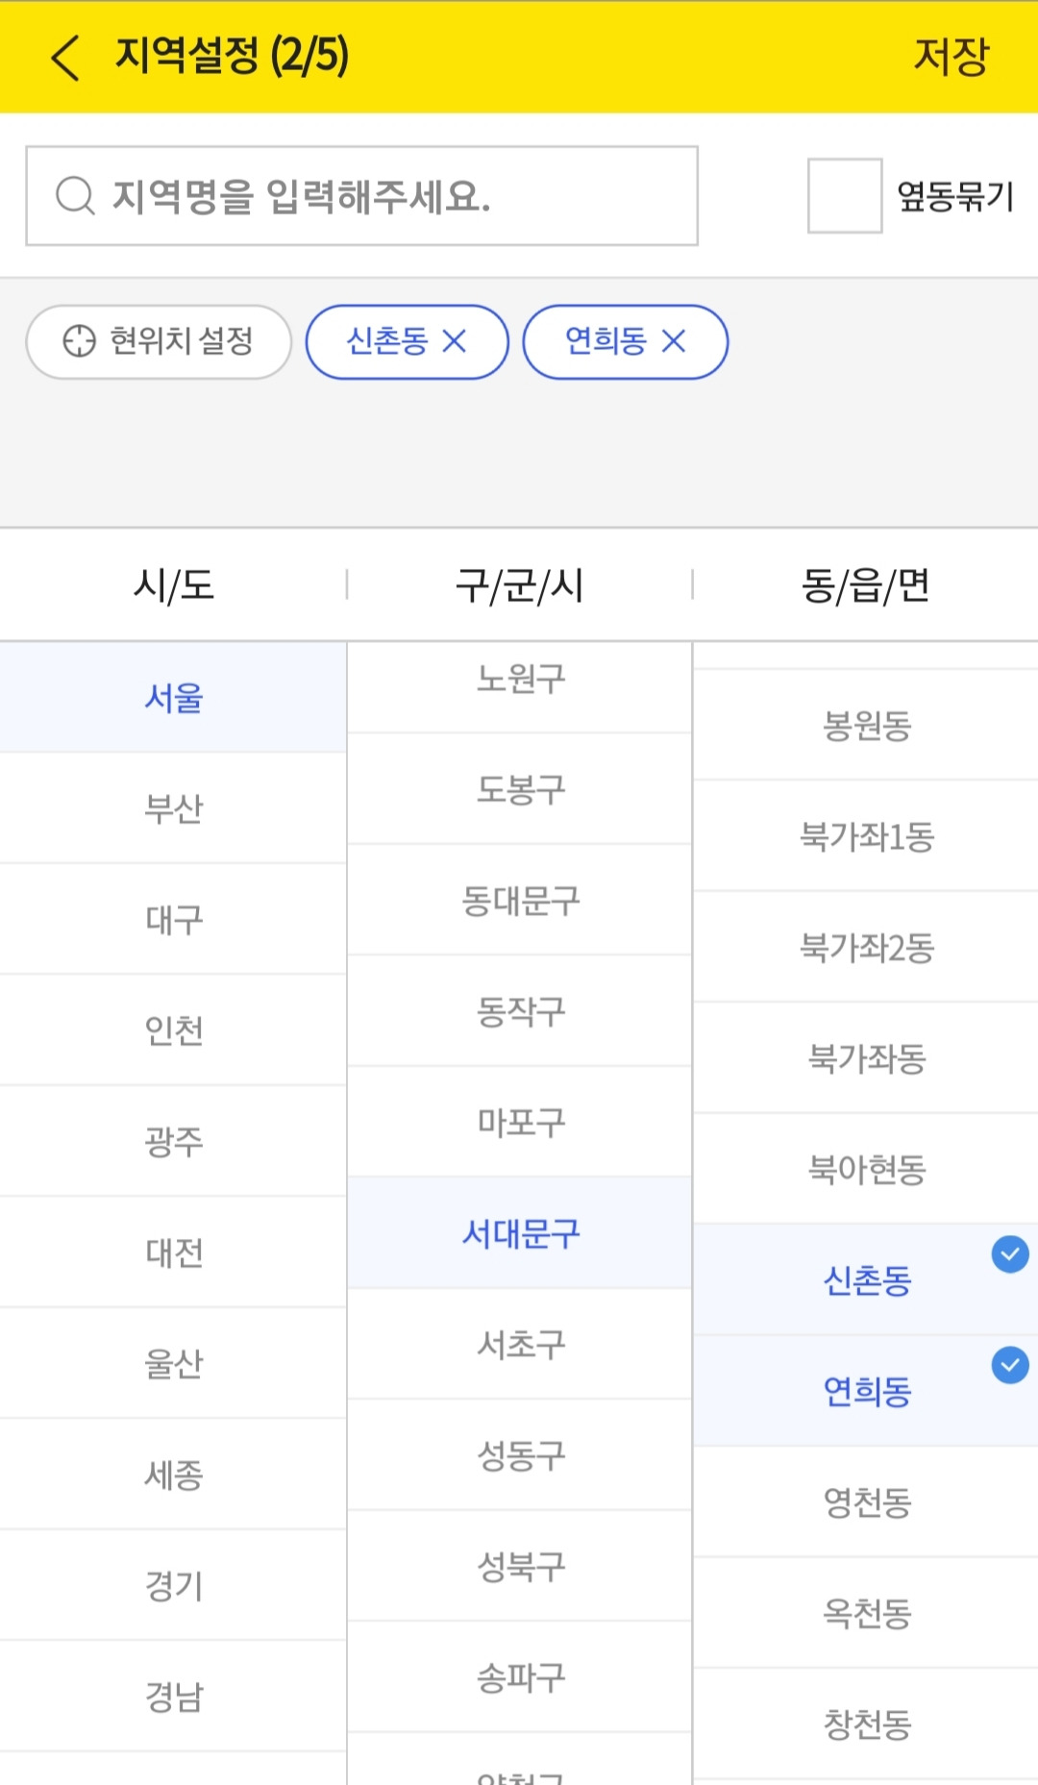Tap crosshair icon for 현위치 설정
The height and width of the screenshot is (1785, 1038).
[x=79, y=341]
